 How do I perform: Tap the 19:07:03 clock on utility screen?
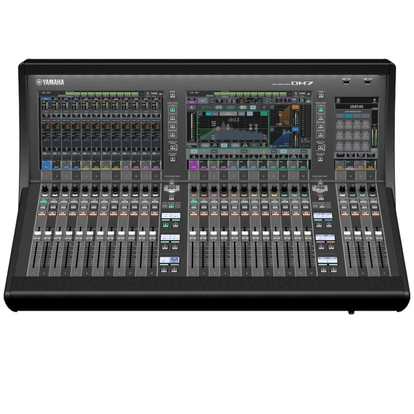click(x=356, y=106)
